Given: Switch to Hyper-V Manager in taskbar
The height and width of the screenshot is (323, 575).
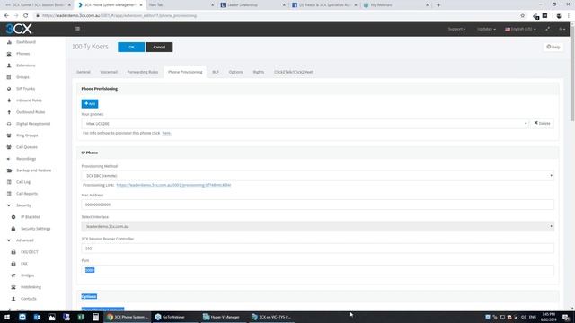Looking at the screenshot, I should coord(222,317).
